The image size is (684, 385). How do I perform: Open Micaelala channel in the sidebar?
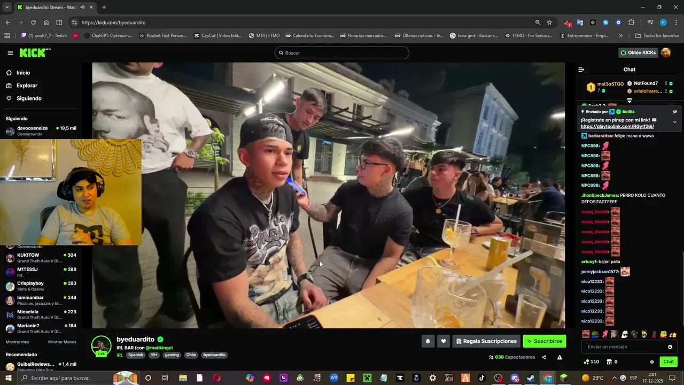[x=42, y=314]
